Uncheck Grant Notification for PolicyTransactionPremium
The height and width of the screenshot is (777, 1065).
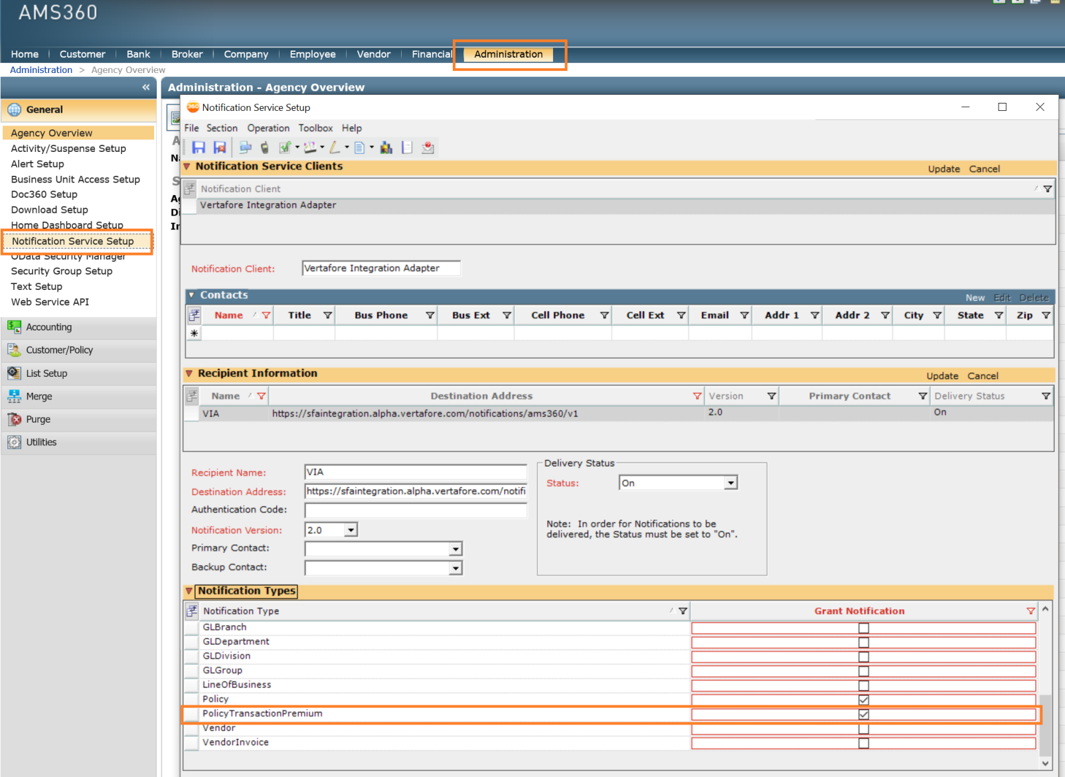click(863, 715)
